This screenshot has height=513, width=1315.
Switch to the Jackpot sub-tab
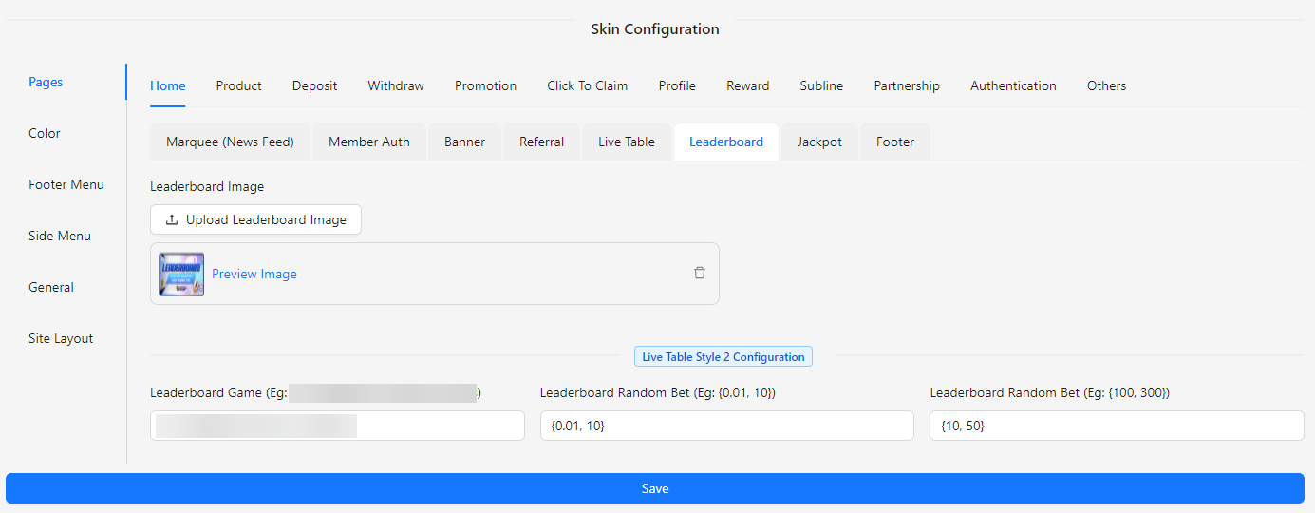point(819,142)
